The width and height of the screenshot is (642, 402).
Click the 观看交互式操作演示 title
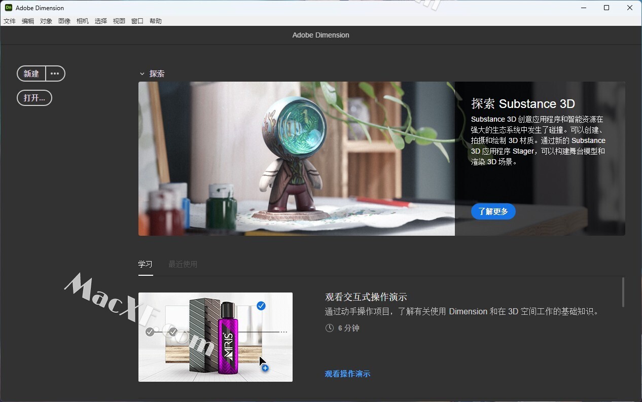click(366, 297)
